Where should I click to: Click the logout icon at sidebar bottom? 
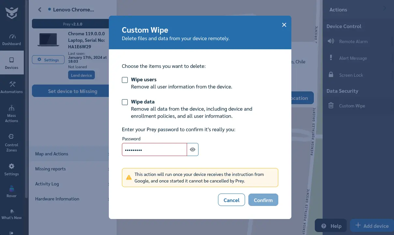(12, 233)
